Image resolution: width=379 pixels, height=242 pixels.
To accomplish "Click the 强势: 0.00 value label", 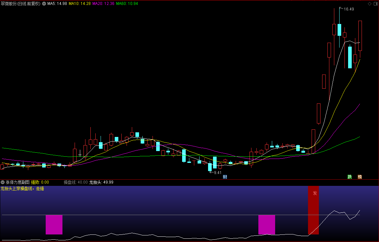I will coord(40,182).
